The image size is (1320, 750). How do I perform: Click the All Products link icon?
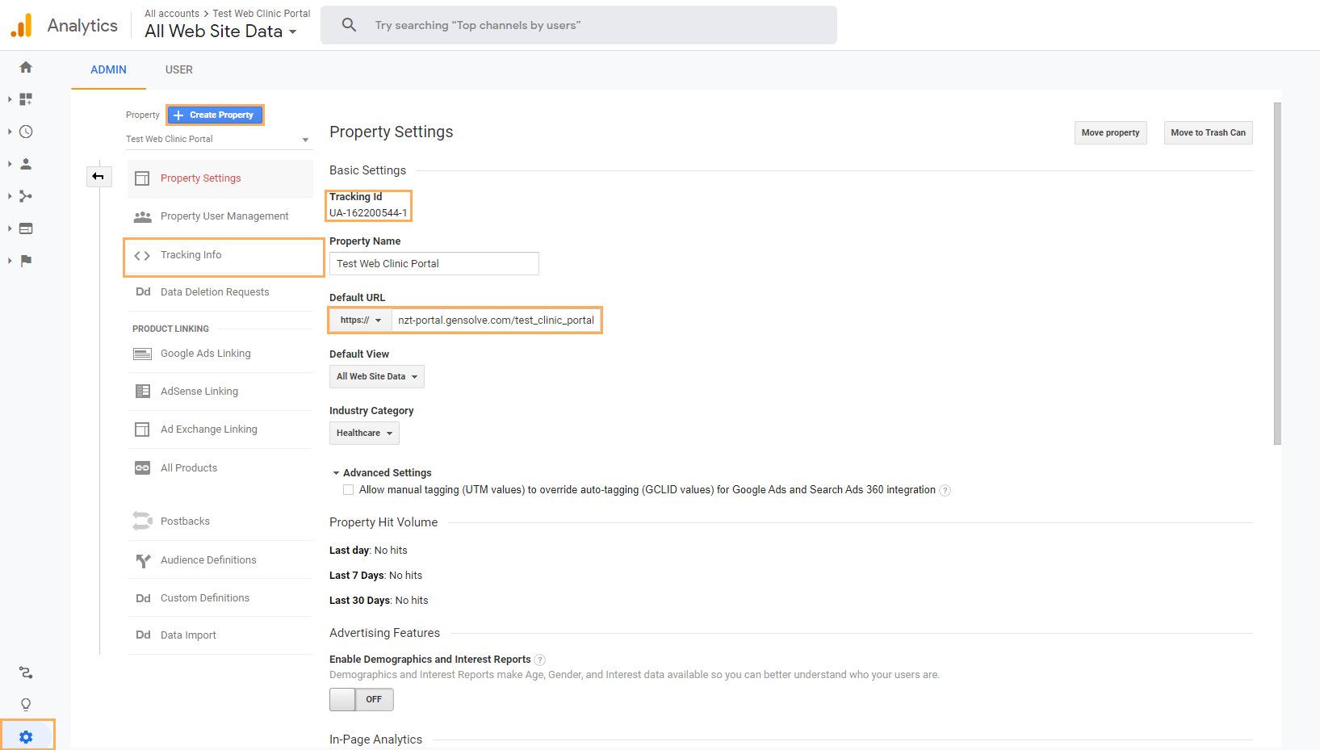(142, 468)
